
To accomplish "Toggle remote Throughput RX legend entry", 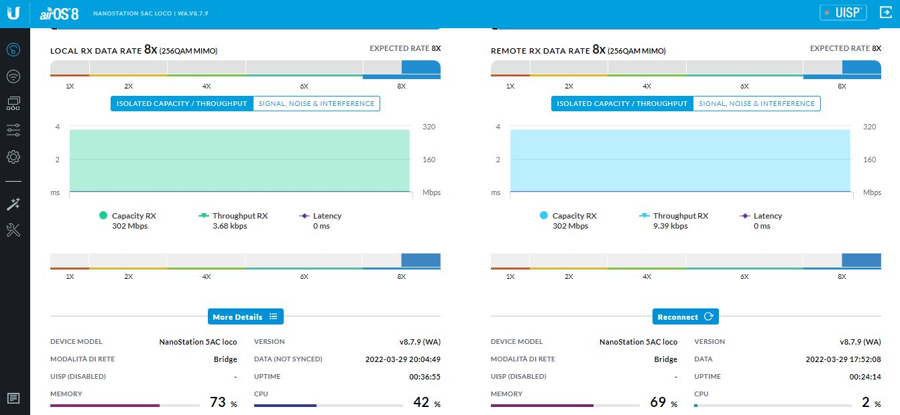I will coord(674,216).
